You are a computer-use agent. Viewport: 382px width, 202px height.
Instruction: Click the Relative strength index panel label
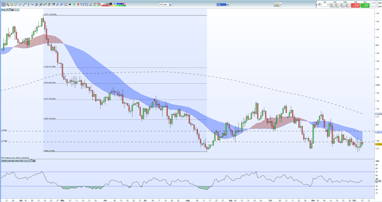pyautogui.click(x=14, y=161)
